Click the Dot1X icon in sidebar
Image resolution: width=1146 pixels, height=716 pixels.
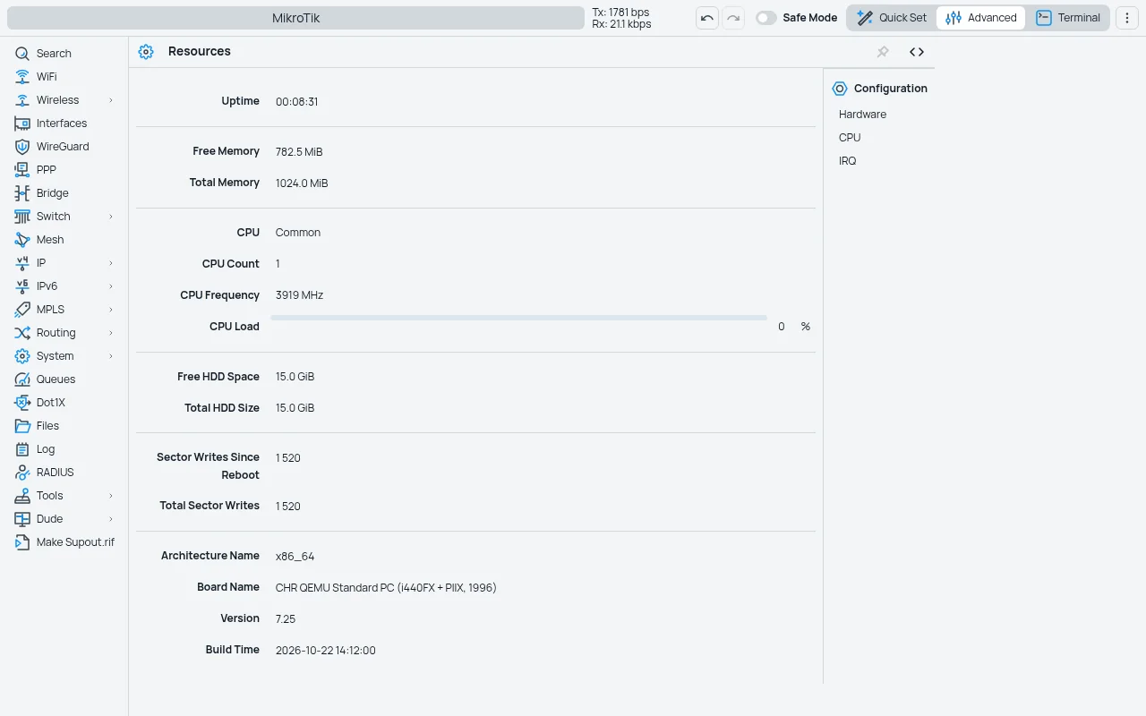[22, 403]
